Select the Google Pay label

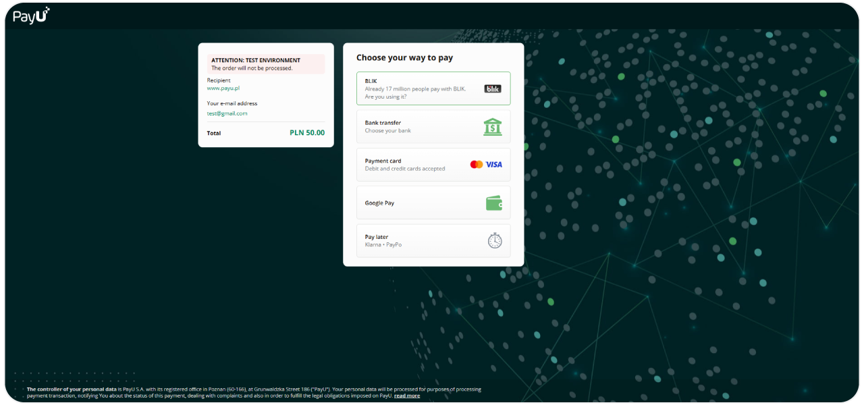[379, 203]
